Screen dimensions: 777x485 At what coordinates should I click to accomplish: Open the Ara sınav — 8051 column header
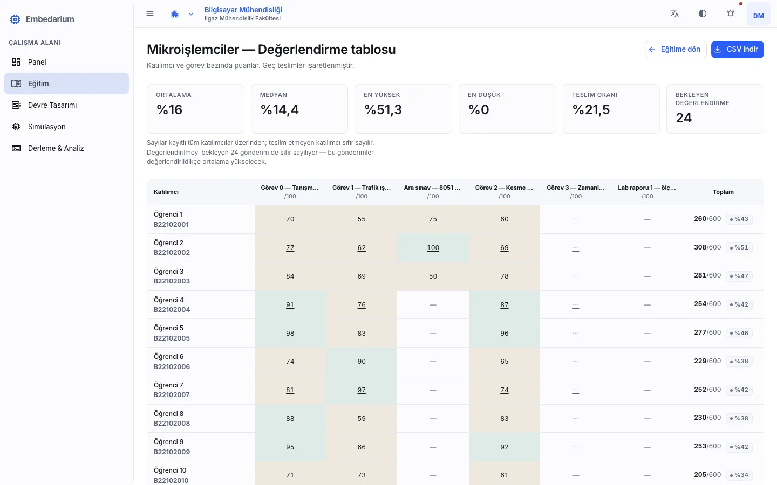coord(433,188)
